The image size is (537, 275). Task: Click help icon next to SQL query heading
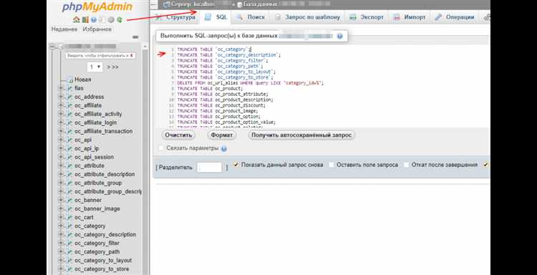click(339, 36)
